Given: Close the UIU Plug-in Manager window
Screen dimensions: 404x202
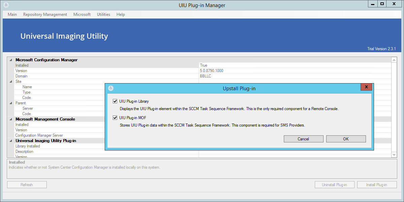Looking at the screenshot, I should pos(394,4).
